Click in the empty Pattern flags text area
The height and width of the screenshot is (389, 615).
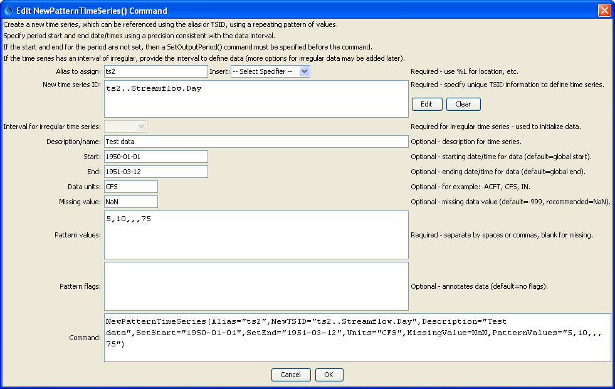(x=256, y=286)
